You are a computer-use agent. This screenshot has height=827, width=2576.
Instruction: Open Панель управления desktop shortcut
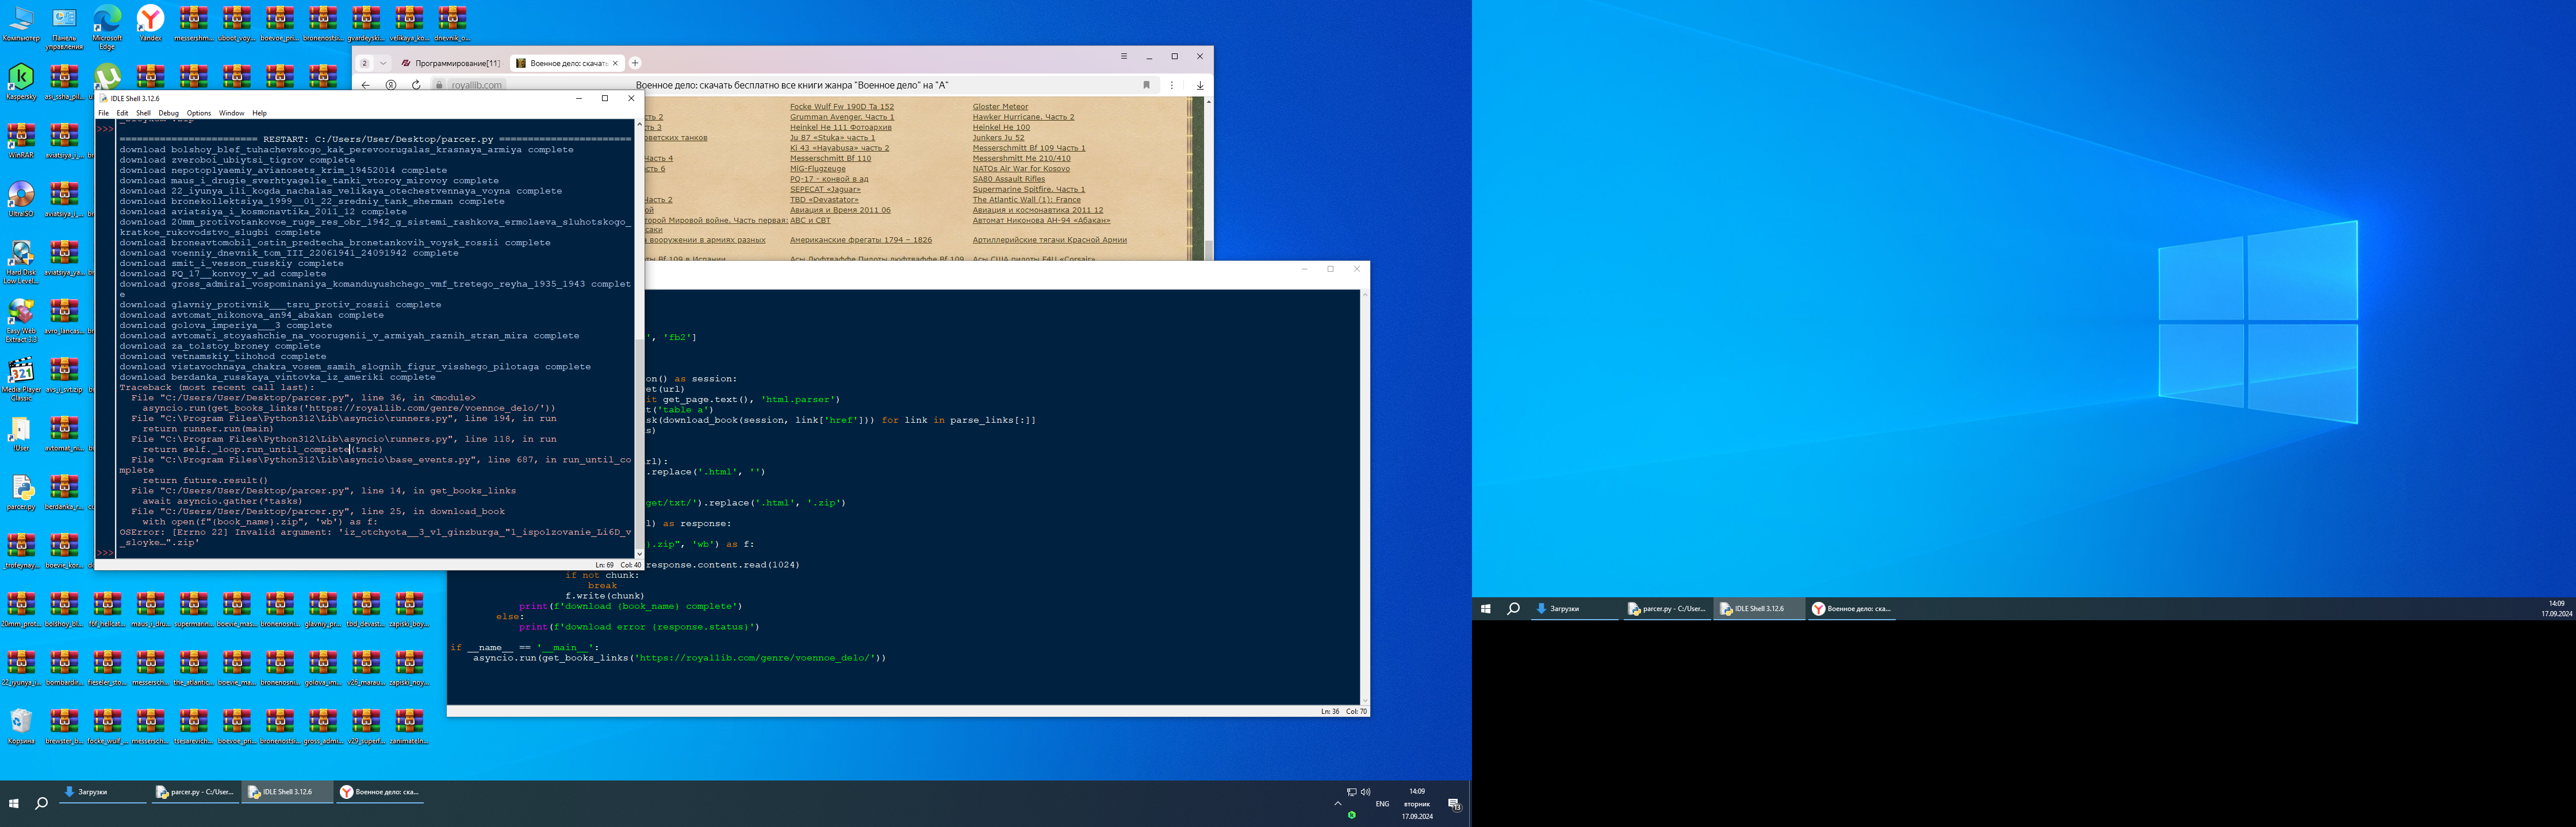[x=64, y=27]
